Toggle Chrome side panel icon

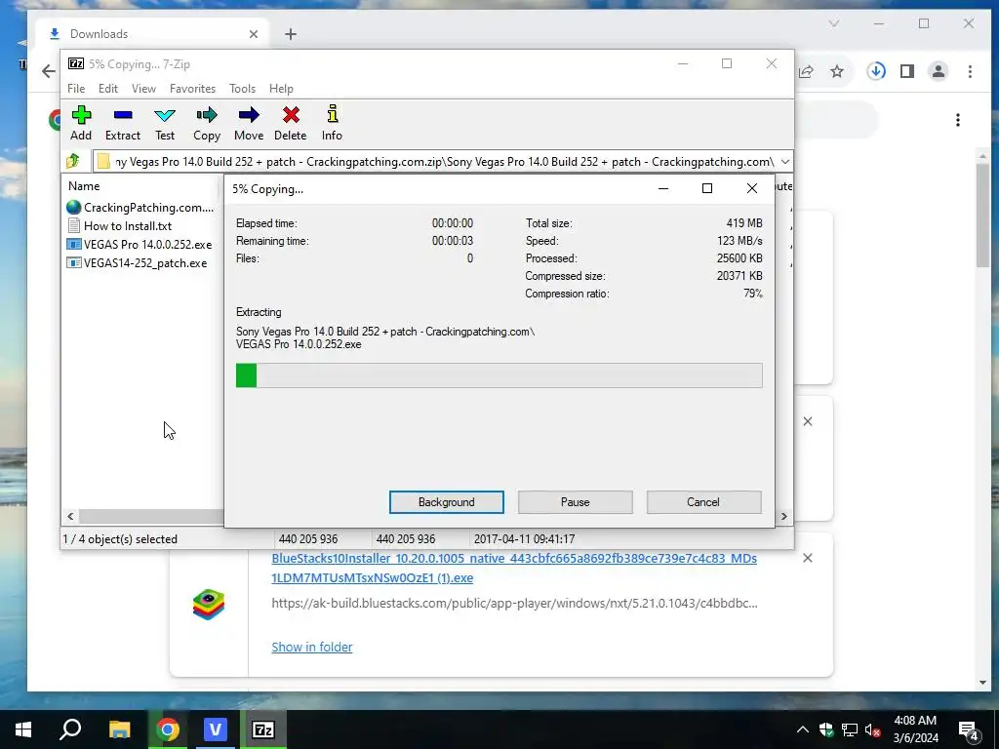click(907, 71)
